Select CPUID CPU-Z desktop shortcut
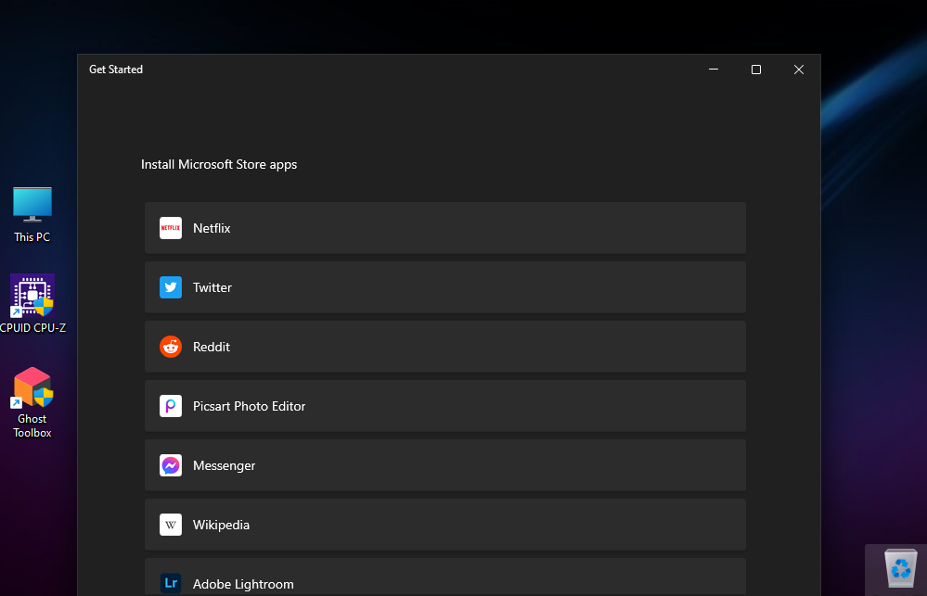The height and width of the screenshot is (596, 927). (x=32, y=304)
